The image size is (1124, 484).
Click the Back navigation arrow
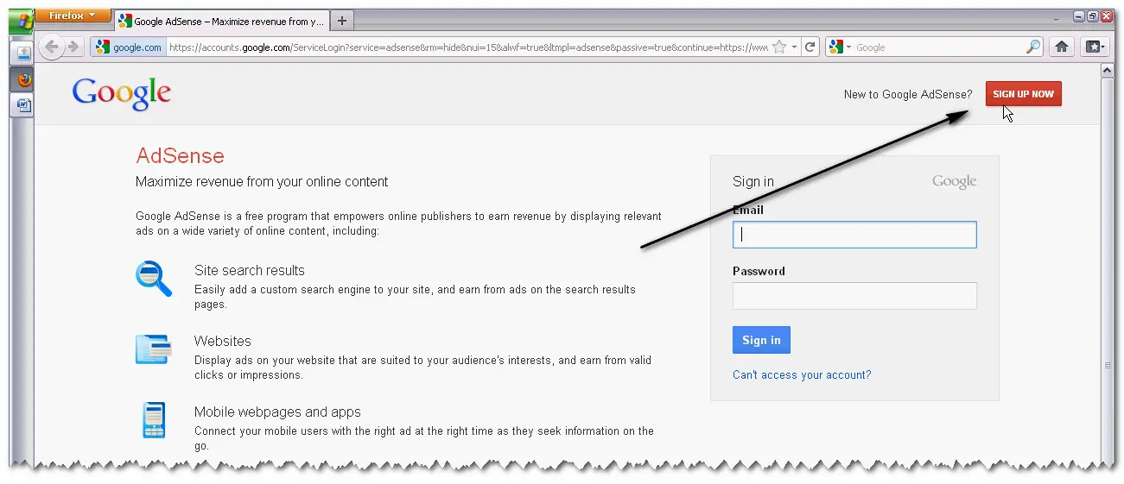[52, 47]
